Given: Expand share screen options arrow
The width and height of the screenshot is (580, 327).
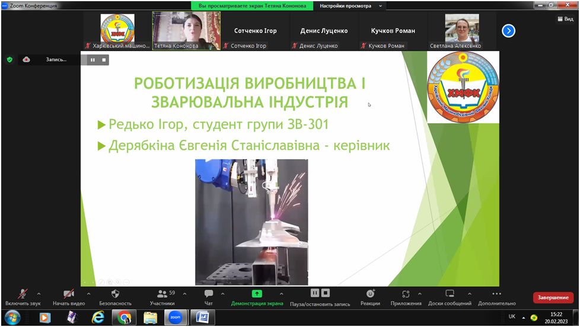Looking at the screenshot, I should [282, 294].
